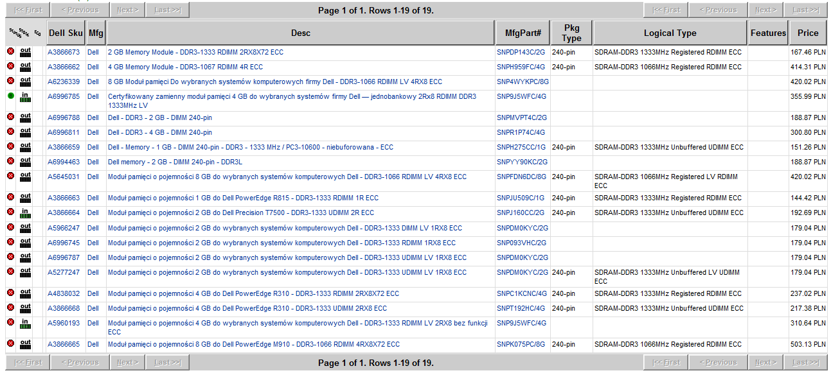The height and width of the screenshot is (373, 831).
Task: Click the out-of-stock icon for SKU A6996811
Action: (25, 132)
